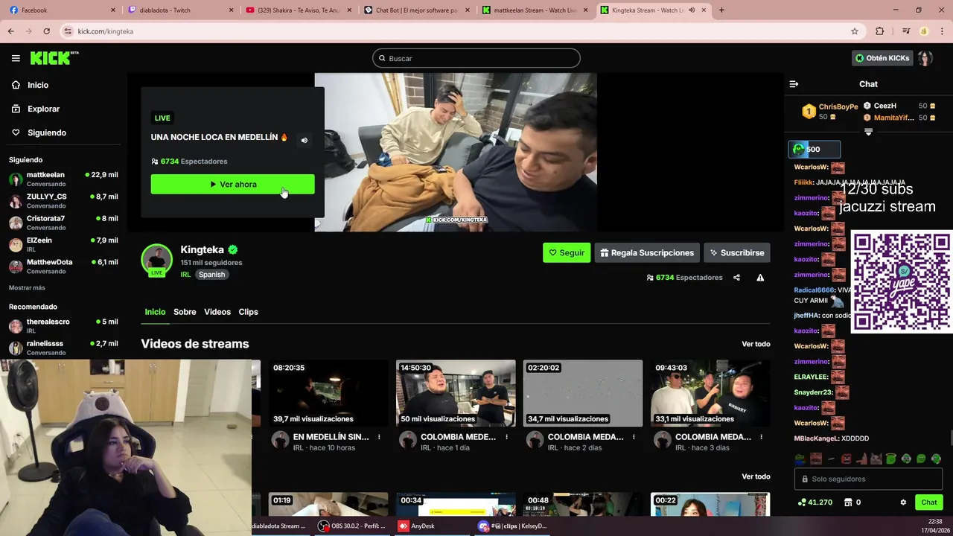953x536 pixels.
Task: Go to the Kick logo homepage
Action: (54, 58)
